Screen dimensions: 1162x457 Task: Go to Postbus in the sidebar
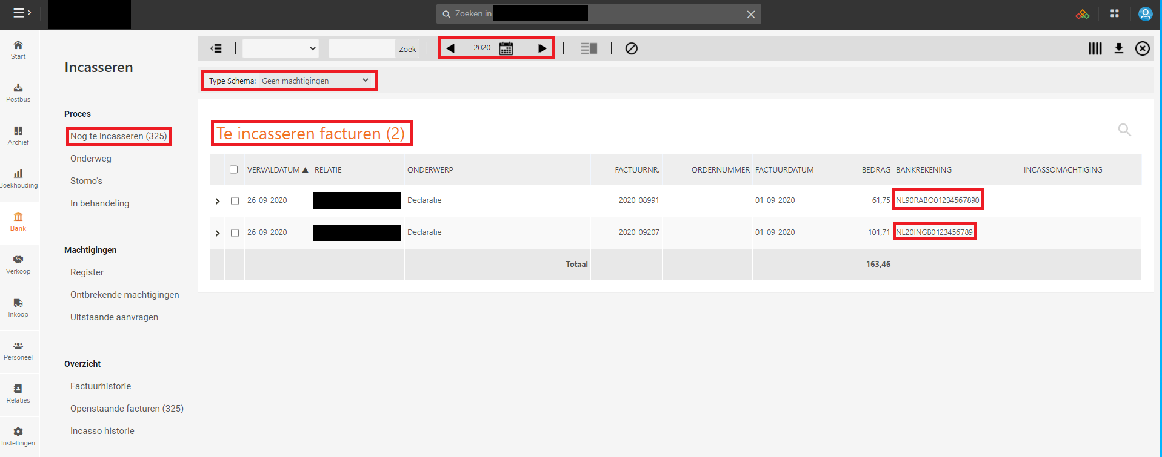click(x=18, y=93)
